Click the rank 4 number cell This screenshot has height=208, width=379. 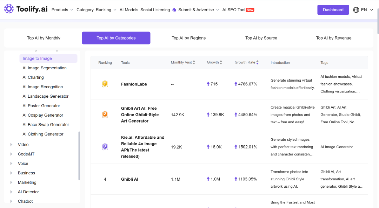[x=105, y=179]
